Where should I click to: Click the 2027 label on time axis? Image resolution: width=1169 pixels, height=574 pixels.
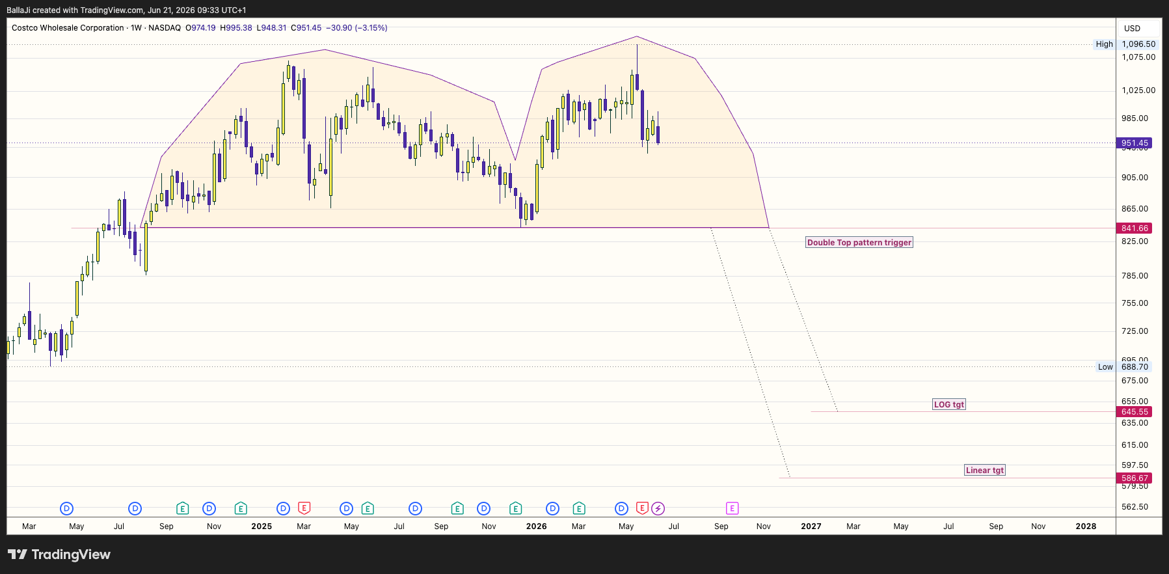coord(811,526)
